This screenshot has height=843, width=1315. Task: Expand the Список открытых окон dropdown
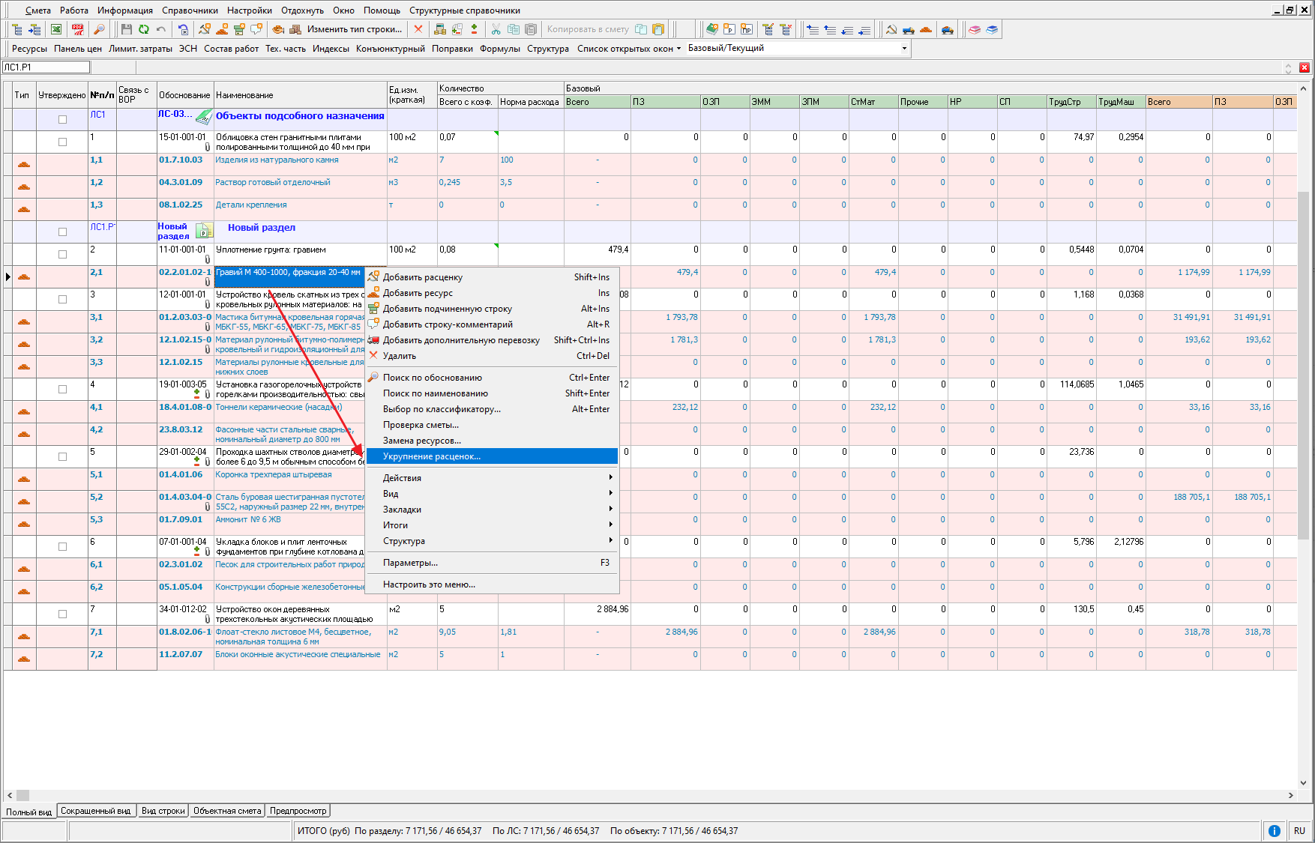(x=628, y=49)
